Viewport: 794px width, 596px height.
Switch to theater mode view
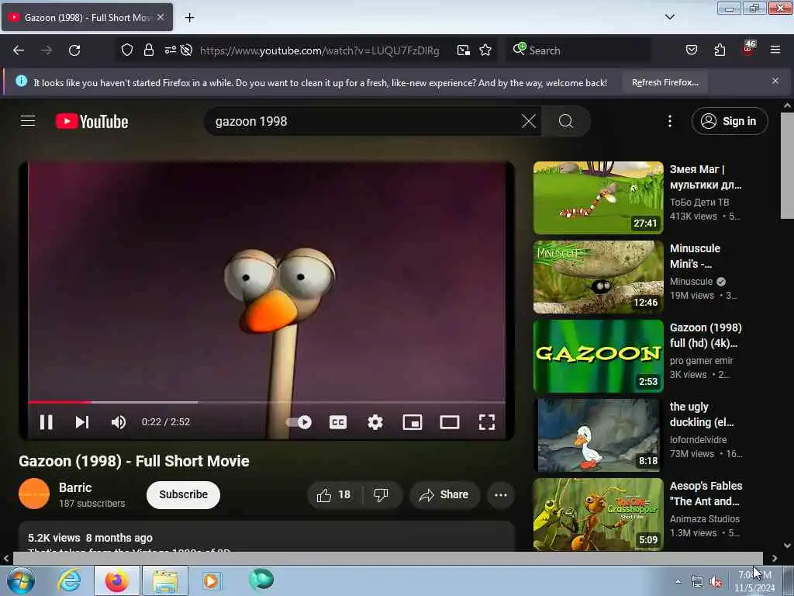(x=450, y=422)
